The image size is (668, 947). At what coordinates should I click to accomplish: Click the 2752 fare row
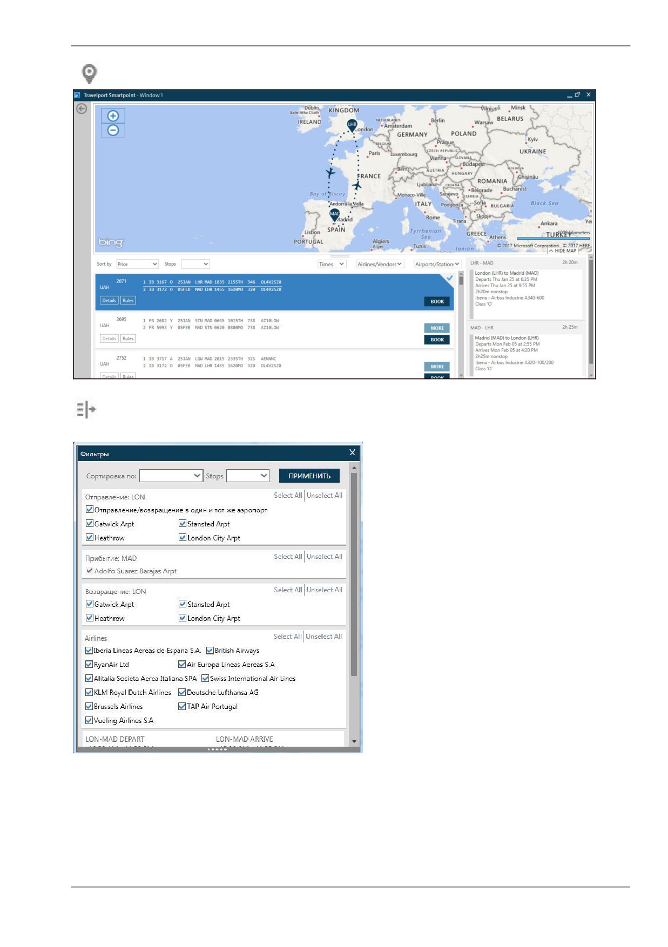point(274,366)
